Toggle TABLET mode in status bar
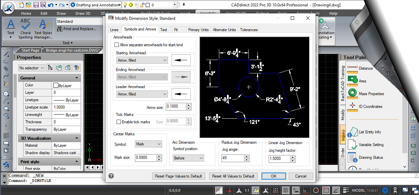The image size is (419, 195). pyautogui.click(x=373, y=190)
